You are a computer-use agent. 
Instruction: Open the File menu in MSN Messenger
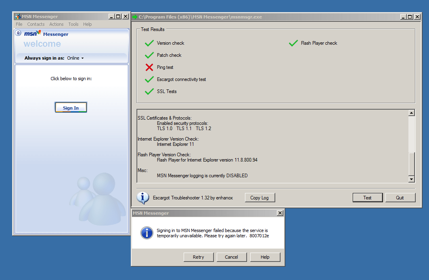click(19, 24)
